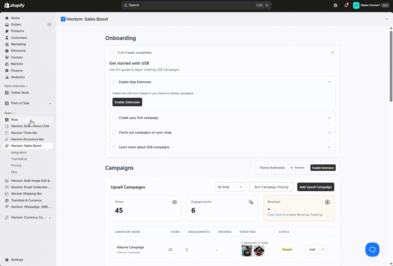393x266 pixels.
Task: Expand the Apps section arrow
Action: (14, 113)
